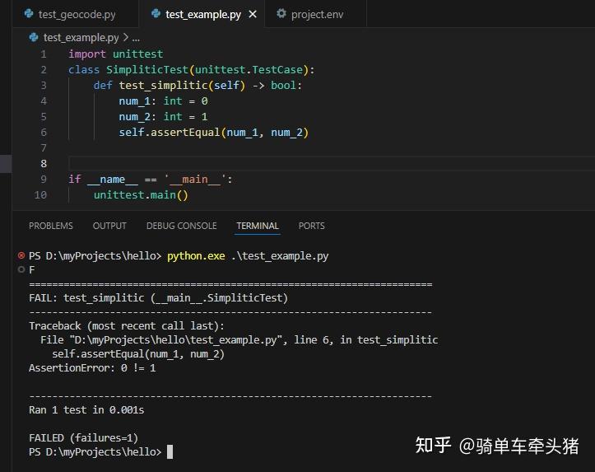Click the .\test_example.py argument in terminal
595x472 pixels.
pyautogui.click(x=280, y=256)
